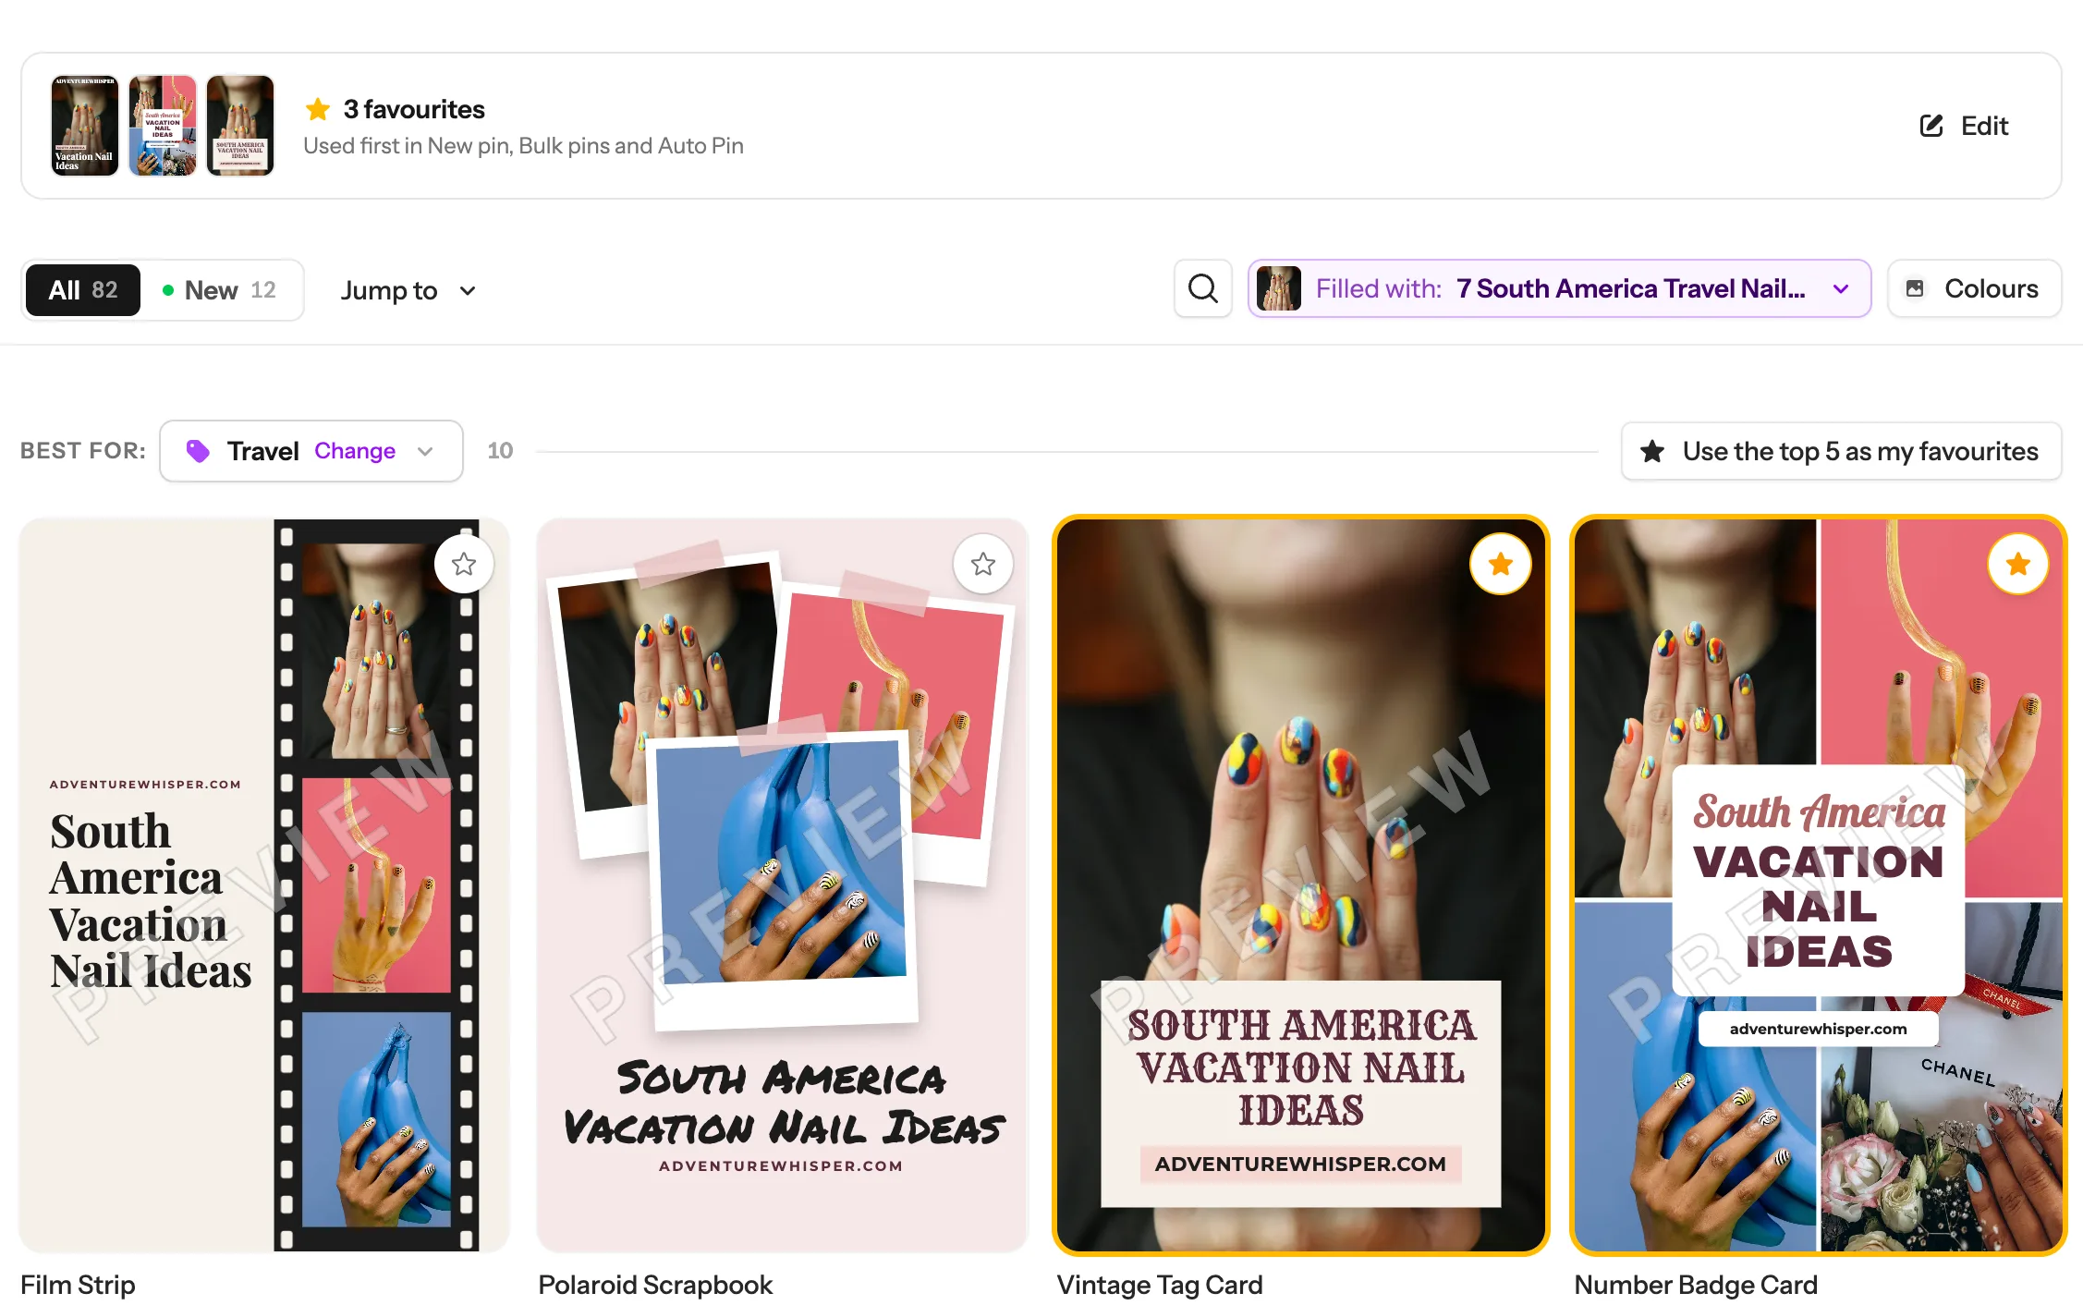
Task: Select the Film Strip template preview
Action: pyautogui.click(x=264, y=885)
